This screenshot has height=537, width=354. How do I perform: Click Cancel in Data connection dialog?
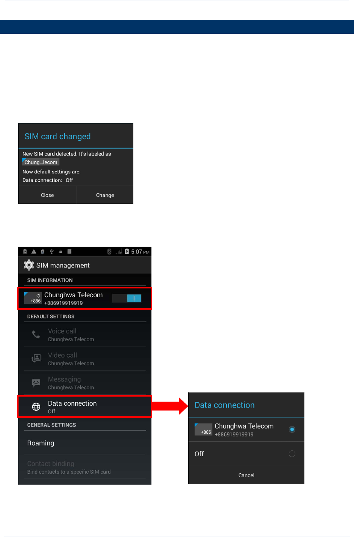(x=246, y=475)
